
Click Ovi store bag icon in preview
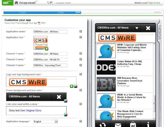pyautogui.click(x=133, y=124)
